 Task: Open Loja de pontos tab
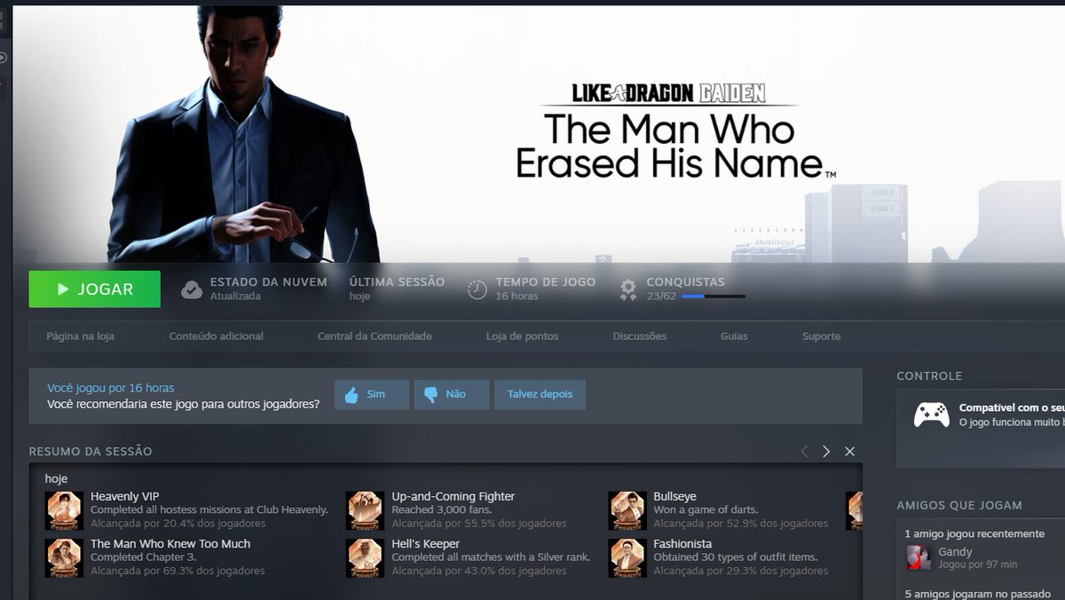pos(523,336)
